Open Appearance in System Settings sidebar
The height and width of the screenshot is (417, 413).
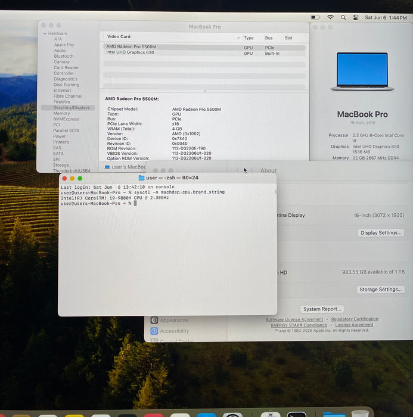click(x=169, y=320)
